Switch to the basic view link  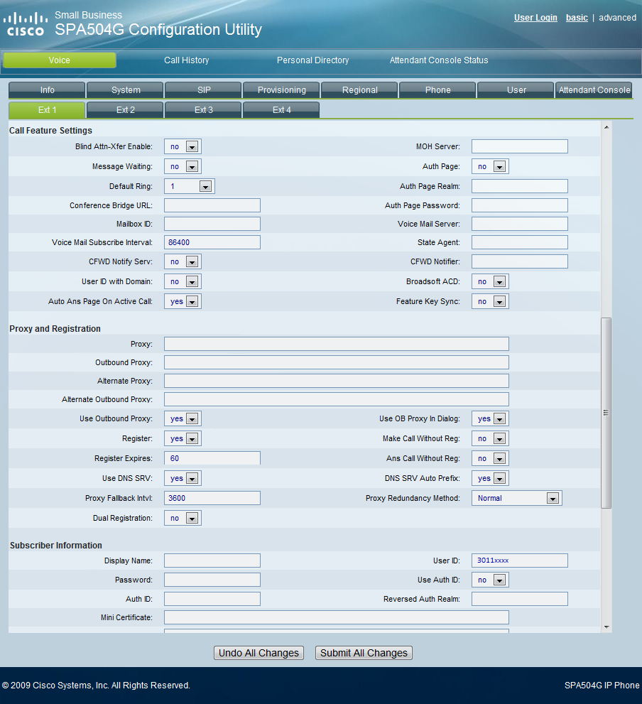pos(577,18)
